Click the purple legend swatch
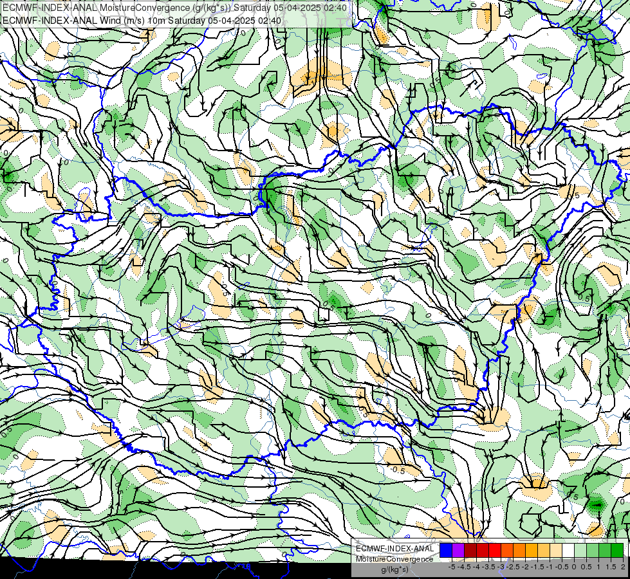The image size is (630, 579). (x=458, y=550)
